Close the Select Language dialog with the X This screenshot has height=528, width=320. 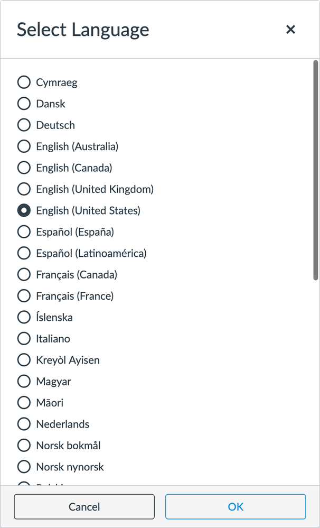[x=290, y=30]
